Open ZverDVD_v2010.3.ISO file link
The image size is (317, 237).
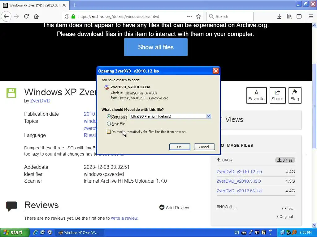pyautogui.click(x=239, y=181)
